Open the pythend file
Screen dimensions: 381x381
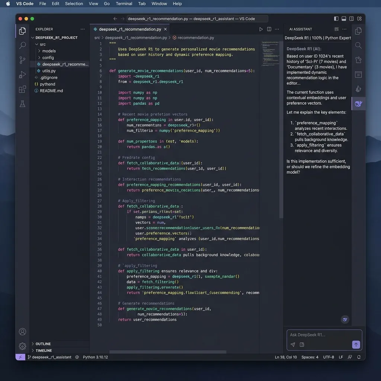click(47, 84)
